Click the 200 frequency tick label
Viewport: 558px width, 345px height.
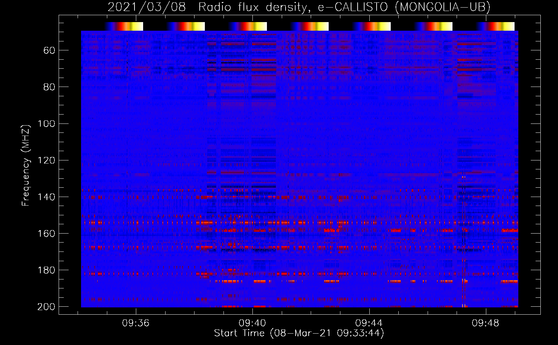[46, 306]
